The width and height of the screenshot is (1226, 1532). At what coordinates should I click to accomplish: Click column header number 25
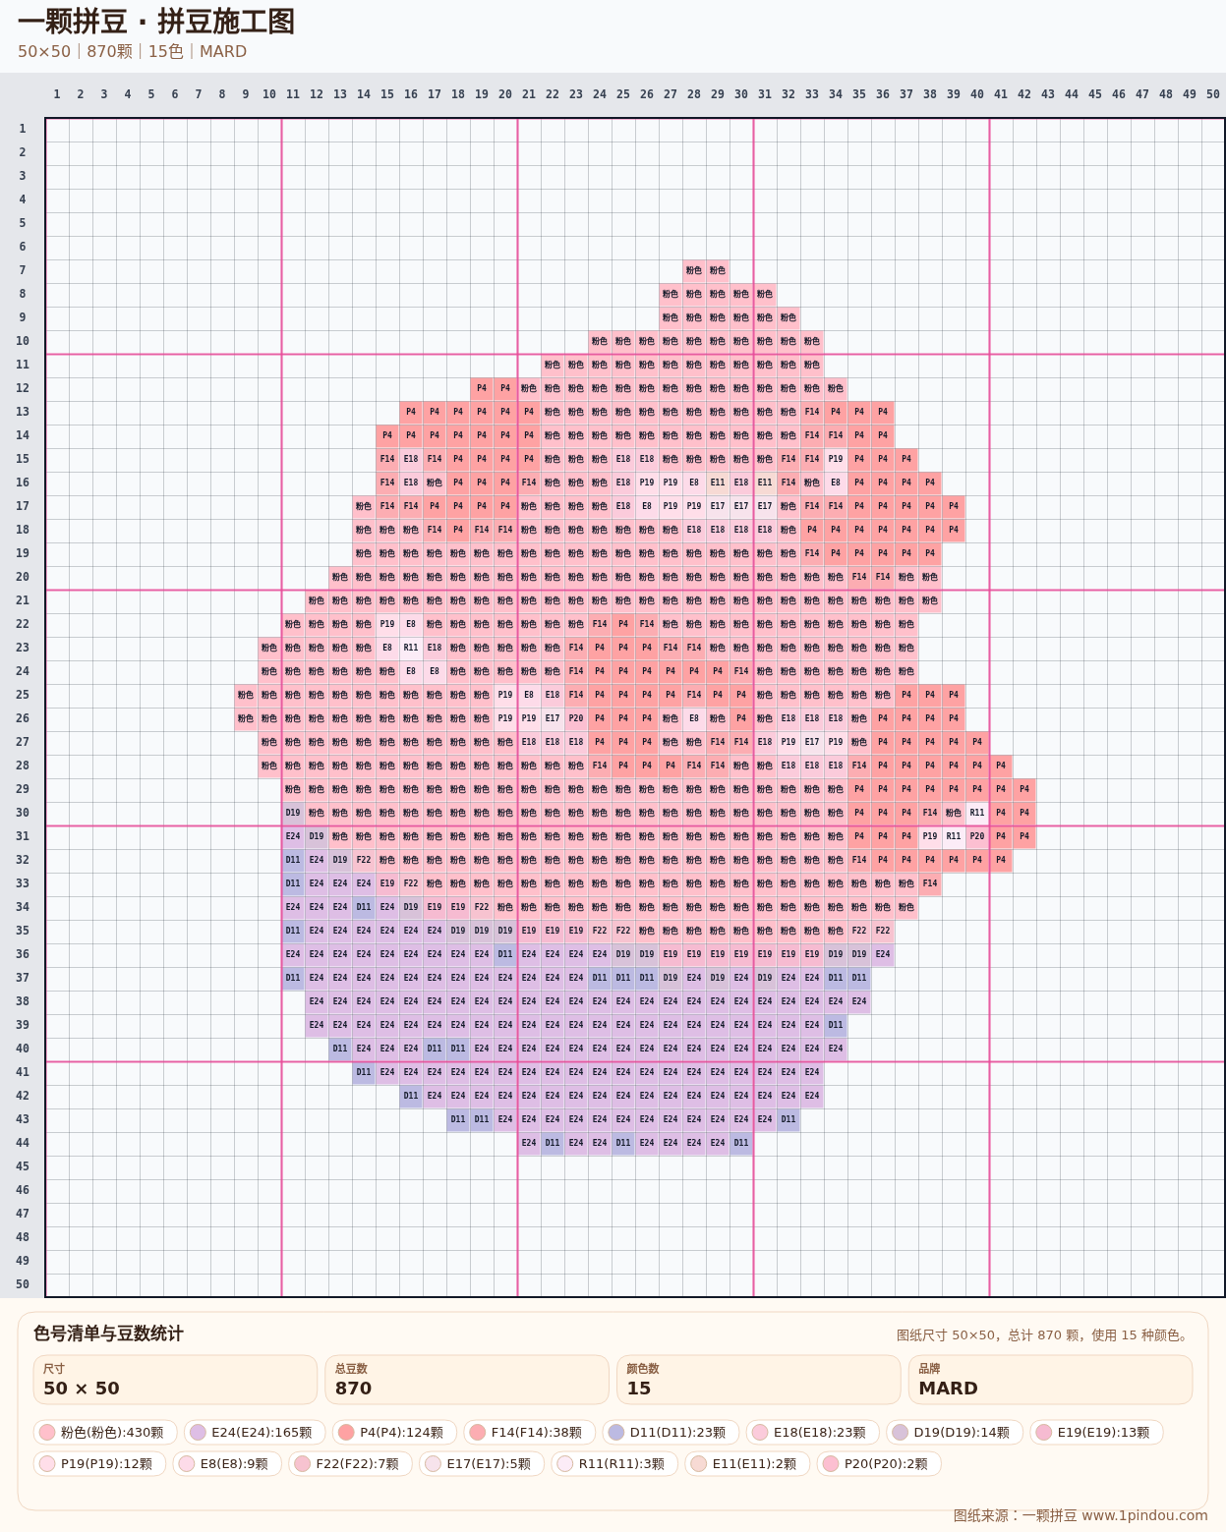click(x=623, y=94)
